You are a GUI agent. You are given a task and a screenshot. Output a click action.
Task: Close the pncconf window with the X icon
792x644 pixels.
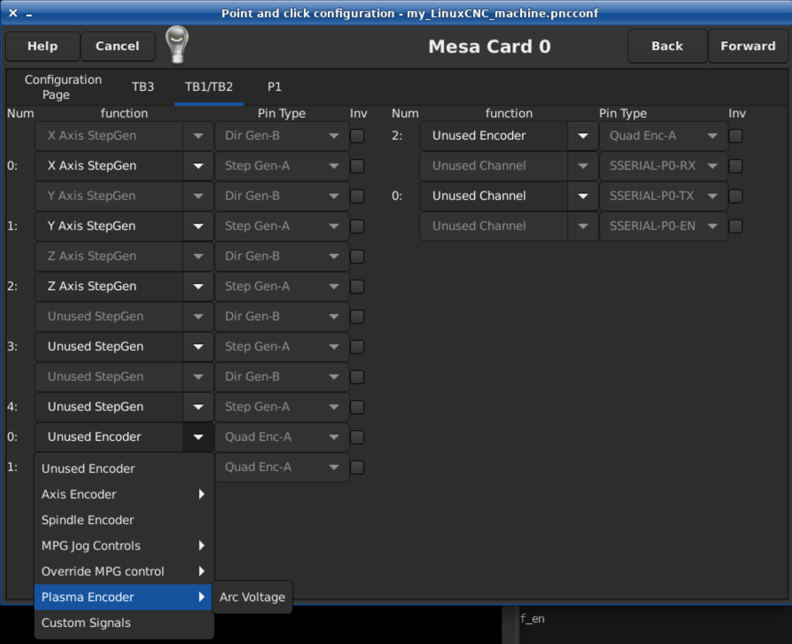(13, 13)
